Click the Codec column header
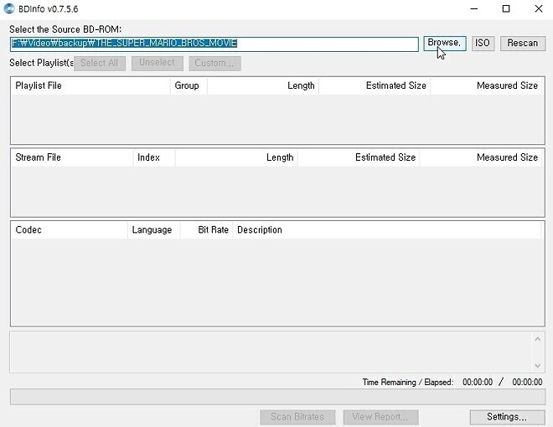The width and height of the screenshot is (553, 427). click(x=69, y=229)
